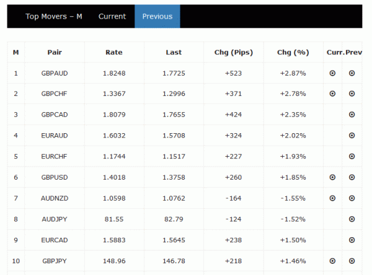Click the Prev marker icon for AUDJPY
The width and height of the screenshot is (372, 275).
pyautogui.click(x=352, y=219)
